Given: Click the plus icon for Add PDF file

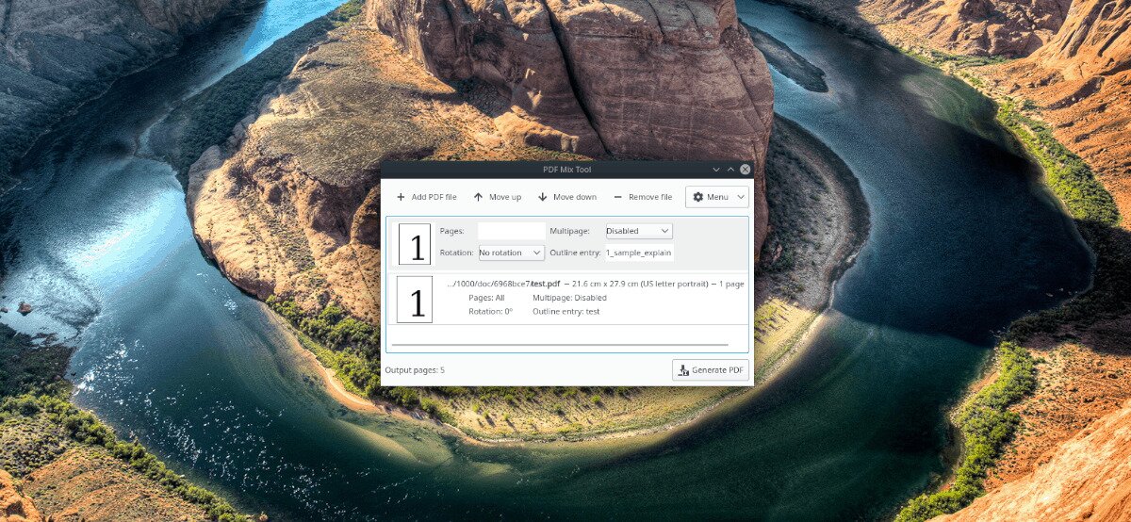Looking at the screenshot, I should [401, 197].
